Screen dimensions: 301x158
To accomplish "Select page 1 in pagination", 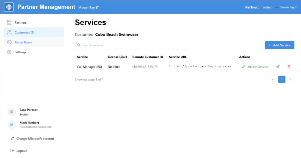I will pos(282,79).
